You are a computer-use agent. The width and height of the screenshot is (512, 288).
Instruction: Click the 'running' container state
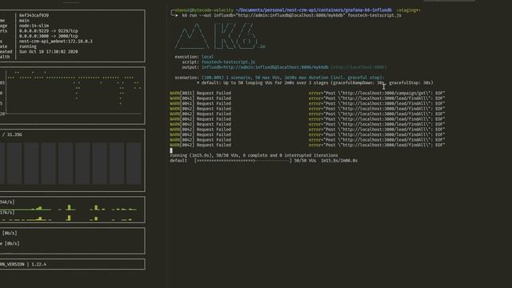pyautogui.click(x=28, y=46)
